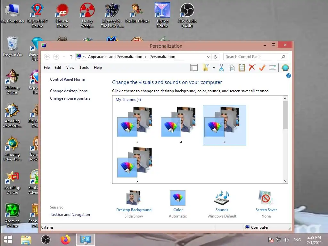Select OBS Studio (64bit) desktop shortcut
Image resolution: width=328 pixels, height=246 pixels.
[x=187, y=15]
